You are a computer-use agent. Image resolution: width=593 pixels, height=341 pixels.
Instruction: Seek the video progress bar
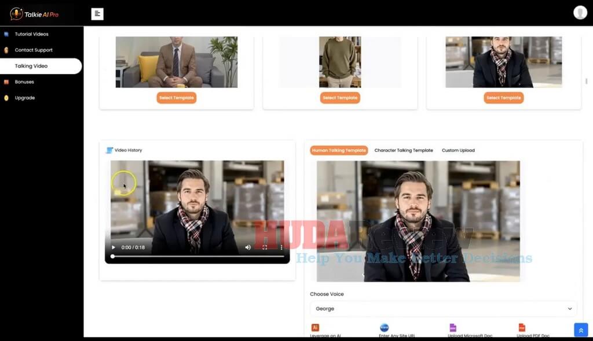click(197, 257)
